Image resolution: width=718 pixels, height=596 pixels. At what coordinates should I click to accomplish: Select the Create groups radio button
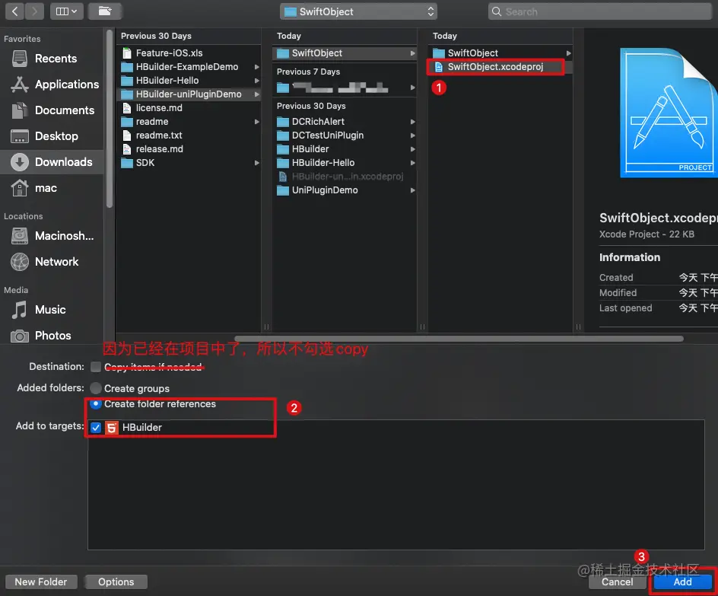pyautogui.click(x=96, y=388)
